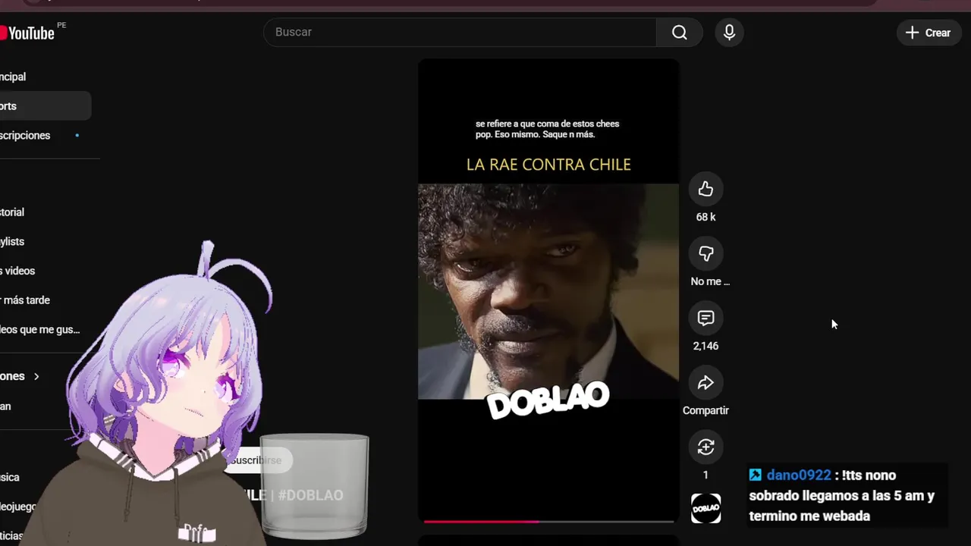The height and width of the screenshot is (546, 971).
Task: Click the Buscar search field
Action: click(x=460, y=32)
